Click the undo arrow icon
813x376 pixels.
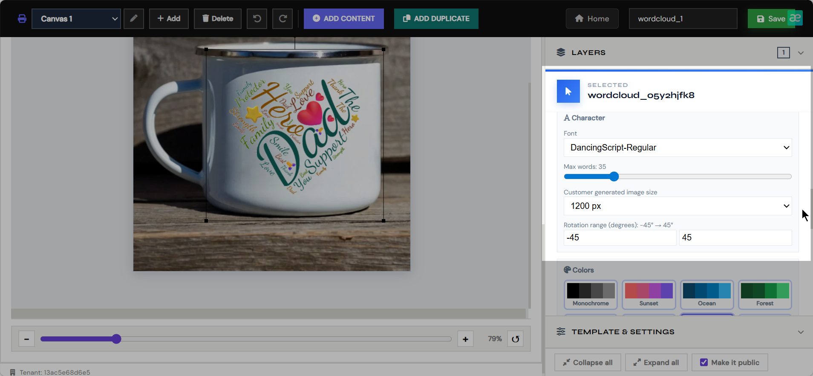click(x=257, y=19)
